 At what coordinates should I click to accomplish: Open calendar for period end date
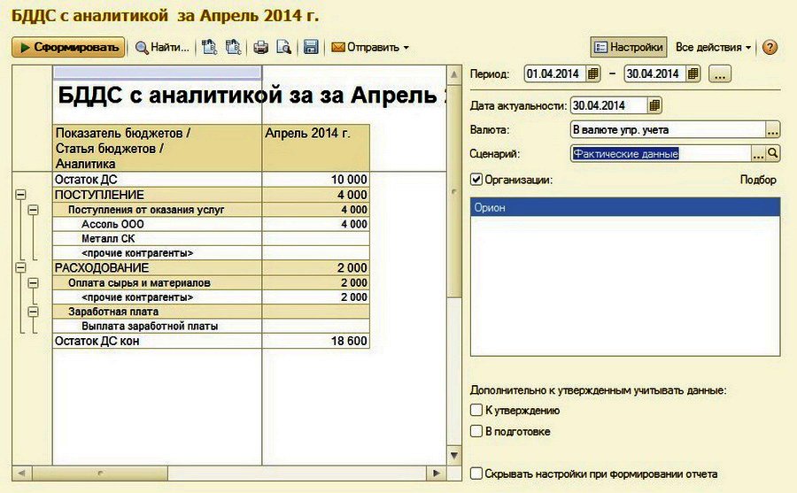tap(693, 73)
